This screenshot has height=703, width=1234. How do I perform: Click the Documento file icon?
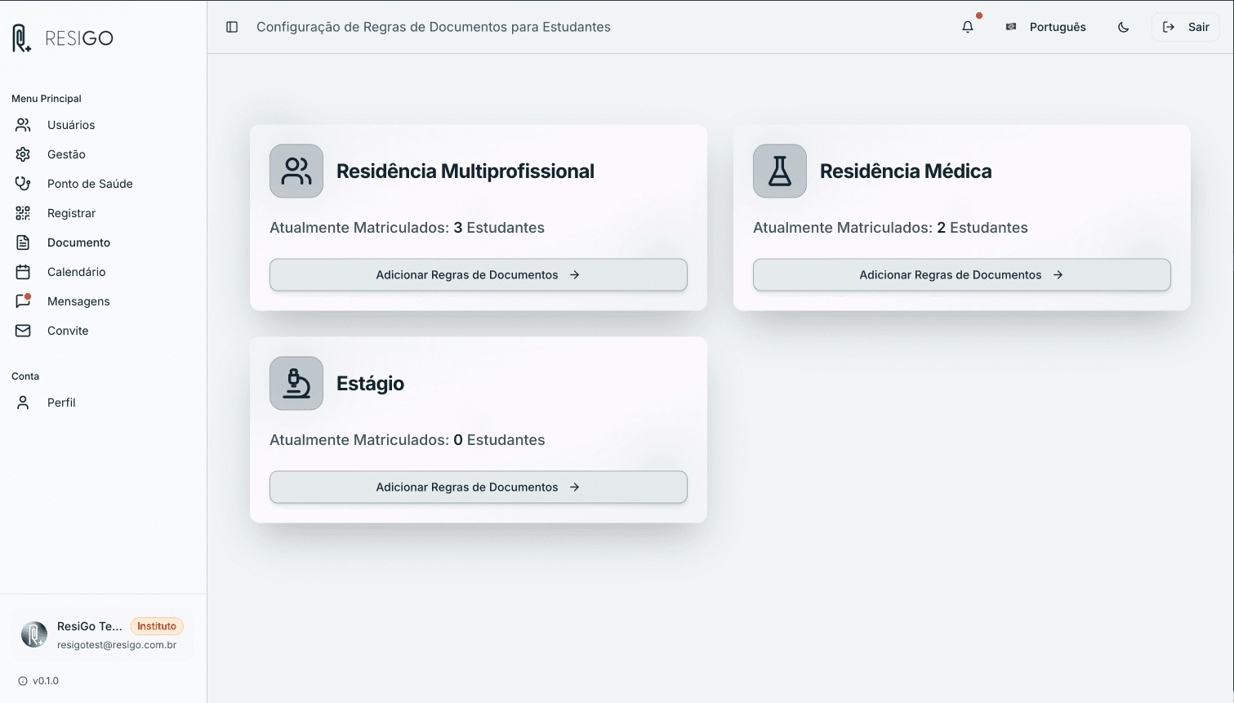click(x=23, y=242)
